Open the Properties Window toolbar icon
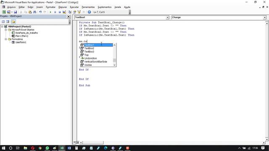 click(x=74, y=12)
